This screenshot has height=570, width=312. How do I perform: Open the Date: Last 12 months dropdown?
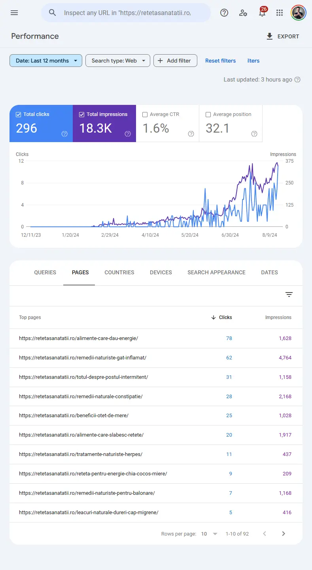coord(45,61)
